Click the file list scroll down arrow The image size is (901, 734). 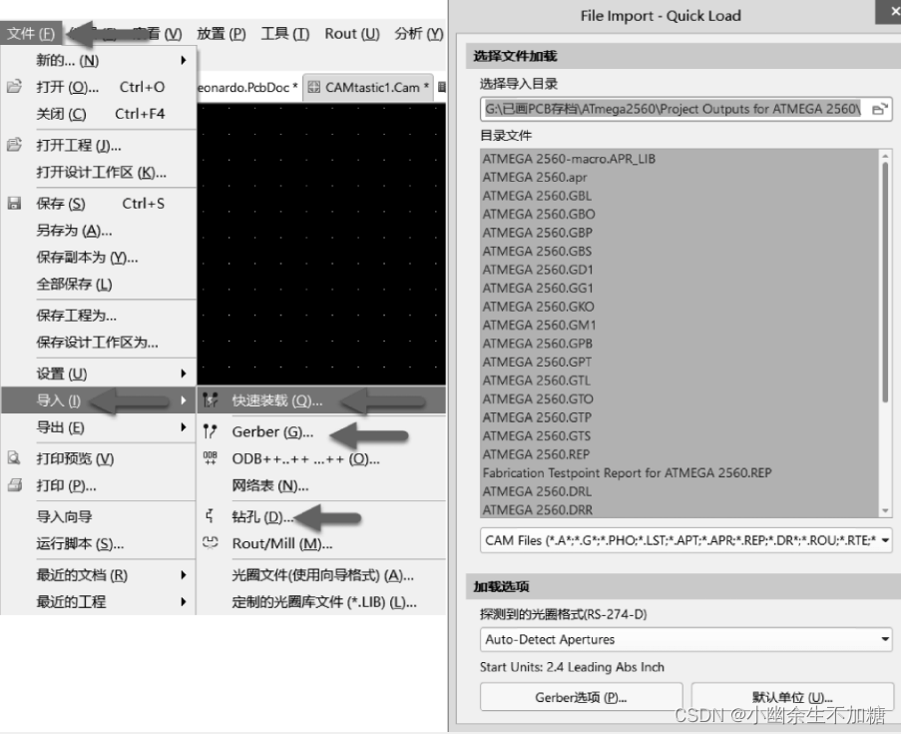885,510
